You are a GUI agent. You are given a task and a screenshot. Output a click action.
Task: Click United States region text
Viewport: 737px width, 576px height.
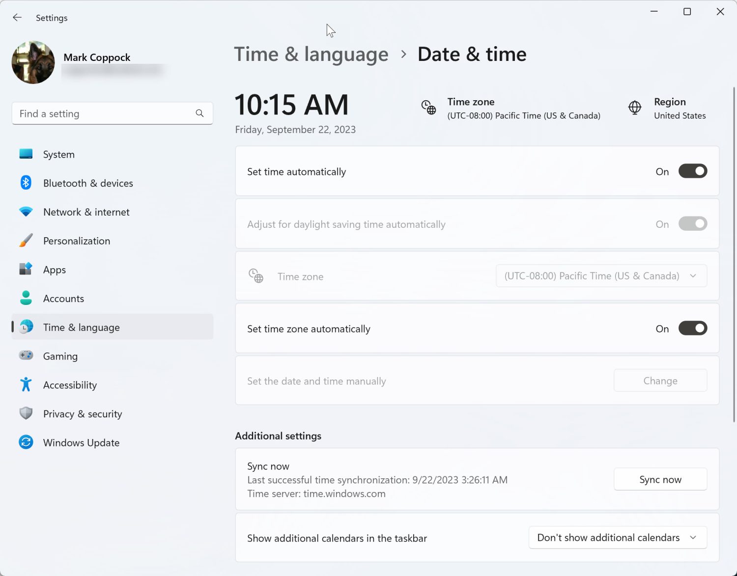pyautogui.click(x=680, y=116)
